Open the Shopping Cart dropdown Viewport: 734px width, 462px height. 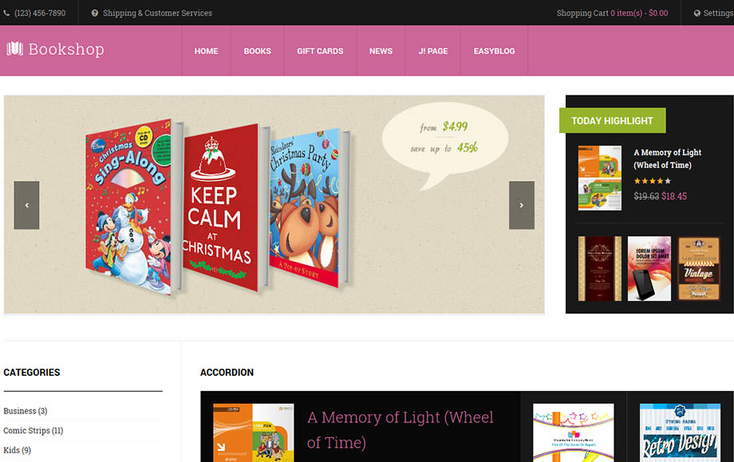(612, 13)
